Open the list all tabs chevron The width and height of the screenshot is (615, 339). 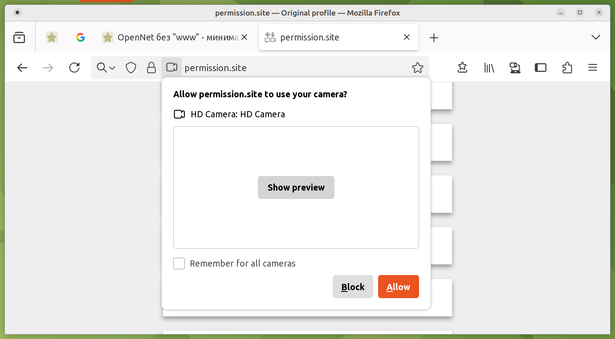pyautogui.click(x=596, y=37)
